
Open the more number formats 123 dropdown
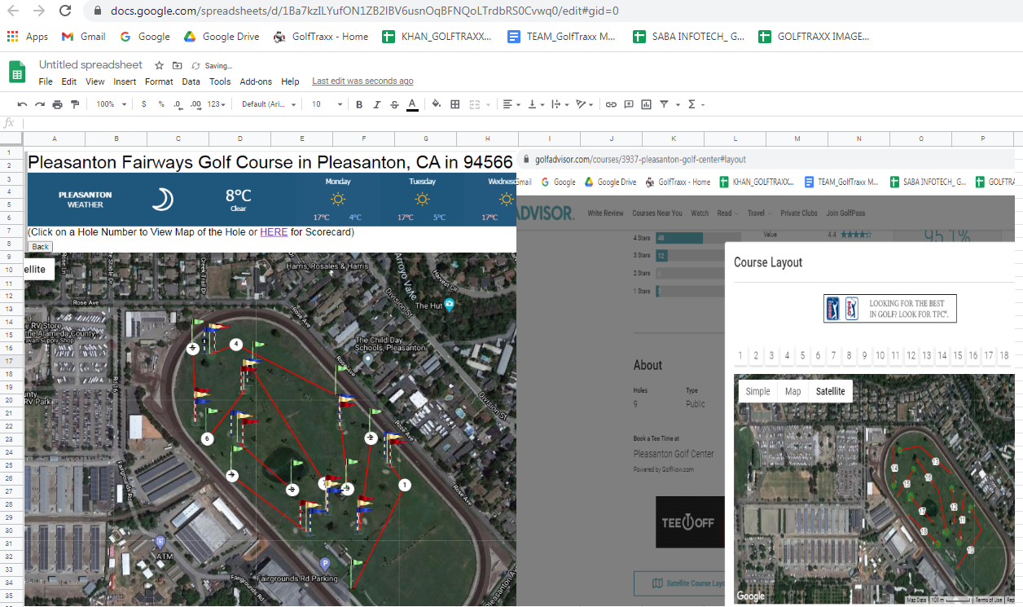[217, 104]
